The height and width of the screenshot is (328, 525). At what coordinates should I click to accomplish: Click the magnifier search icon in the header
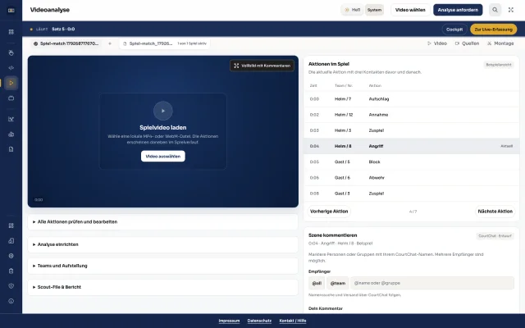[495, 10]
